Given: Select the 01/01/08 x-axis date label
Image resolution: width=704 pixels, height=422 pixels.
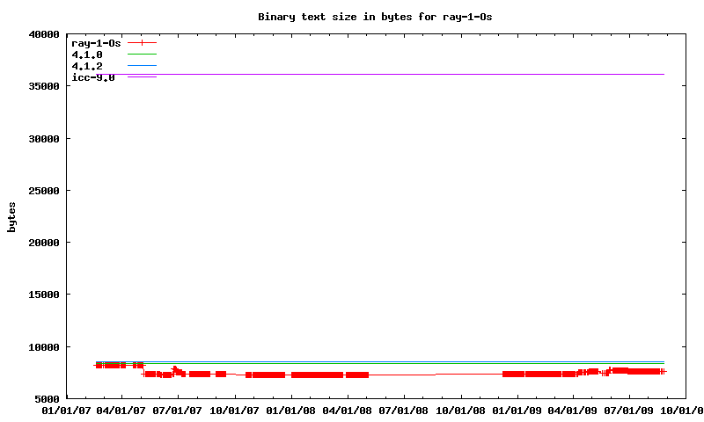Looking at the screenshot, I should pyautogui.click(x=291, y=410).
